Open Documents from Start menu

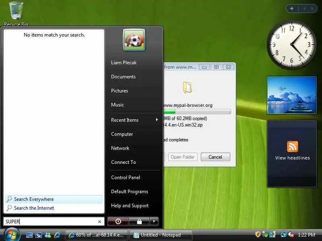tap(123, 77)
